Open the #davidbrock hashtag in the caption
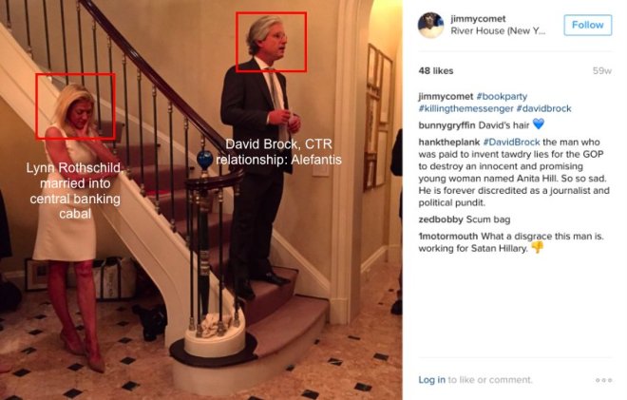627x400 pixels. pos(543,108)
